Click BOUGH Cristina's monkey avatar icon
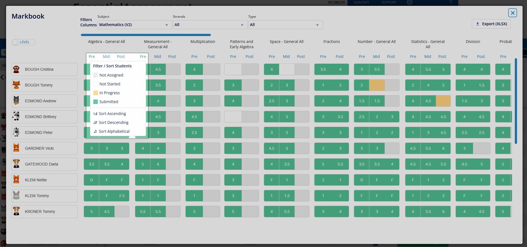 [x=16, y=69]
